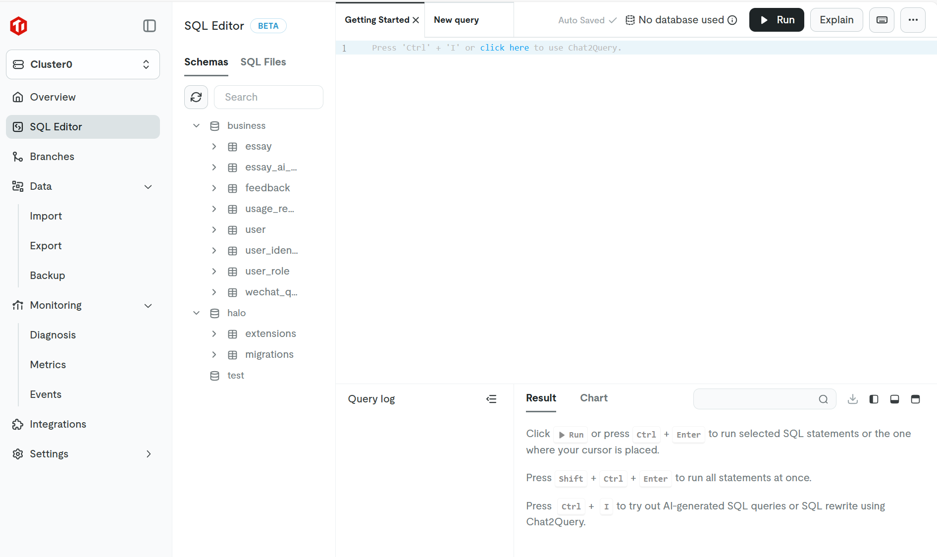Close the Getting Started tab
The width and height of the screenshot is (937, 557).
coord(416,20)
